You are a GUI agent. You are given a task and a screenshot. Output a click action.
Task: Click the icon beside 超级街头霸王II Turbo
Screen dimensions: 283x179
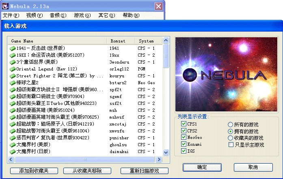pyautogui.click(x=13, y=103)
